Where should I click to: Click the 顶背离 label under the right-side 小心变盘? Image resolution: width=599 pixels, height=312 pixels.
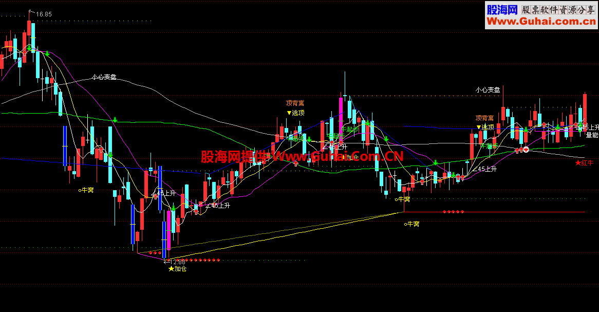484,118
